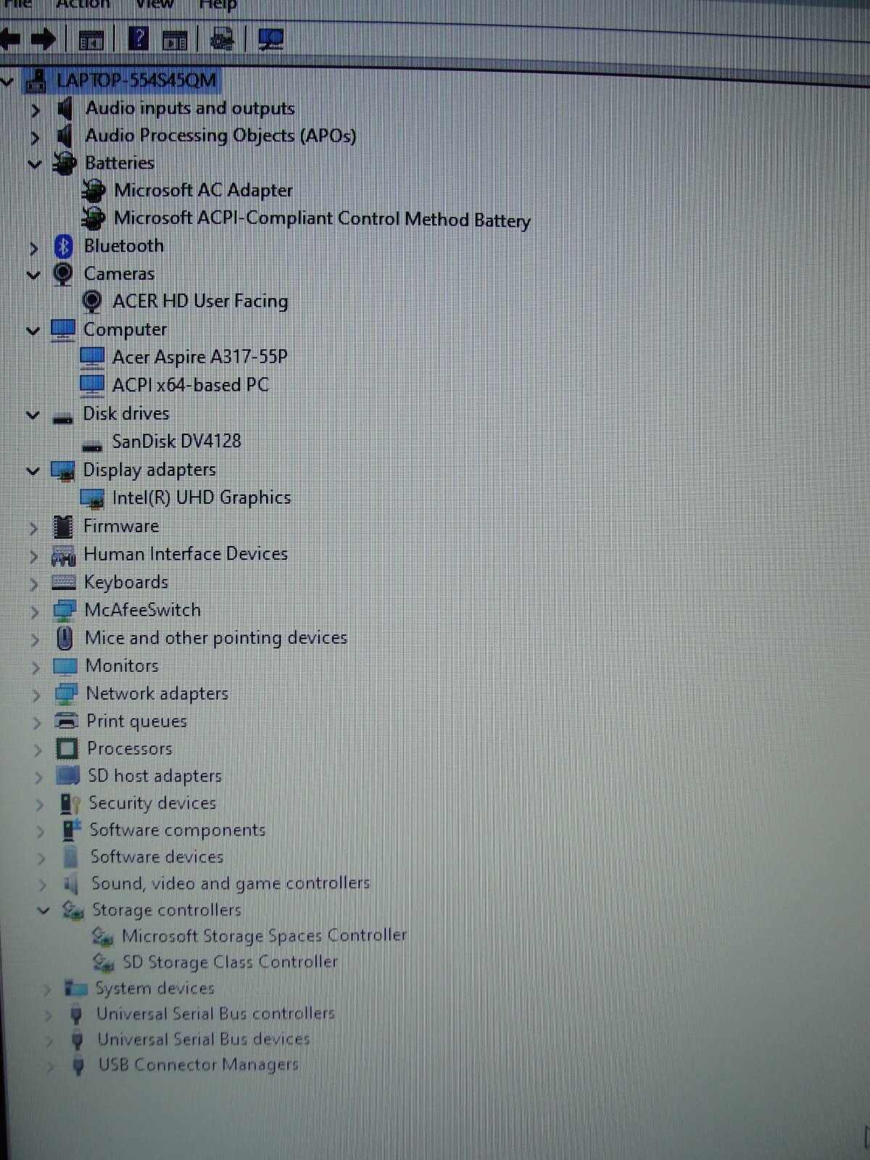The width and height of the screenshot is (870, 1160).
Task: Click the Print queues printer icon
Action: (66, 721)
